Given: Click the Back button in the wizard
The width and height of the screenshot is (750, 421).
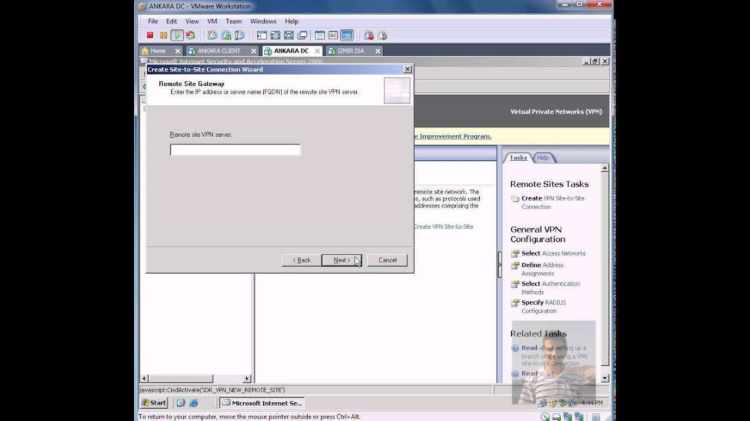Looking at the screenshot, I should (x=302, y=260).
